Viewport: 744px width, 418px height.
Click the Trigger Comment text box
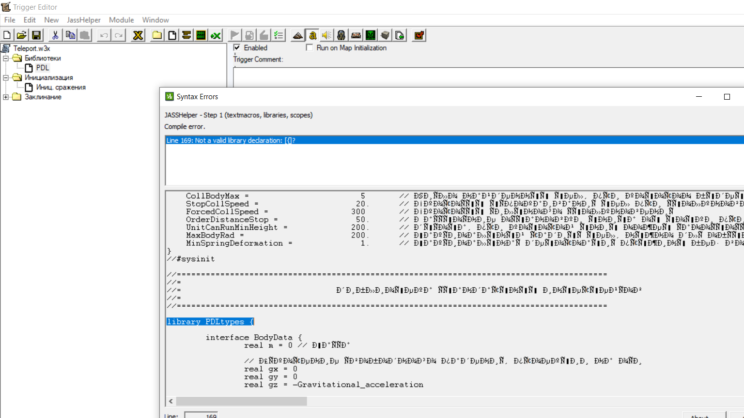click(489, 77)
